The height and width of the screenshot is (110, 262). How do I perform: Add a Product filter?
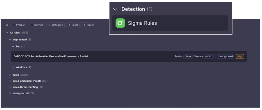(19, 25)
